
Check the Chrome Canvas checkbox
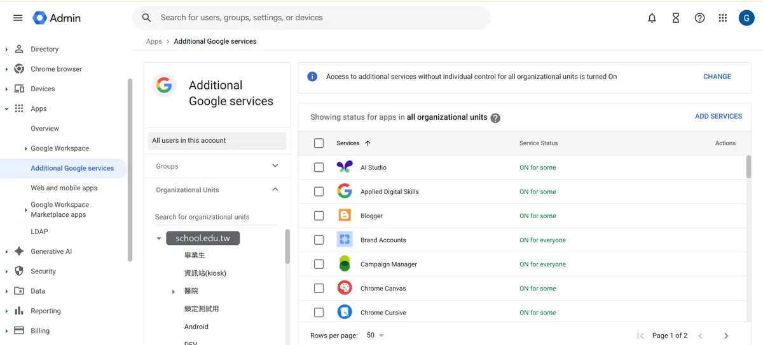coord(319,288)
